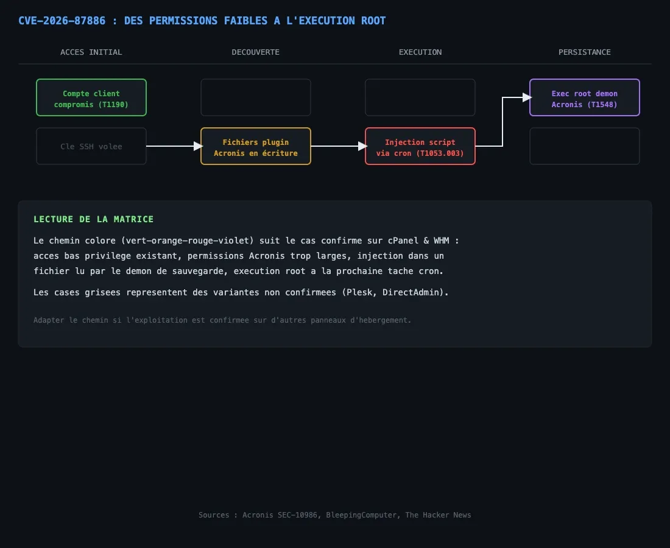Screen dimensions: 670x548
Task: Click the Sources footer line
Action: (335, 515)
